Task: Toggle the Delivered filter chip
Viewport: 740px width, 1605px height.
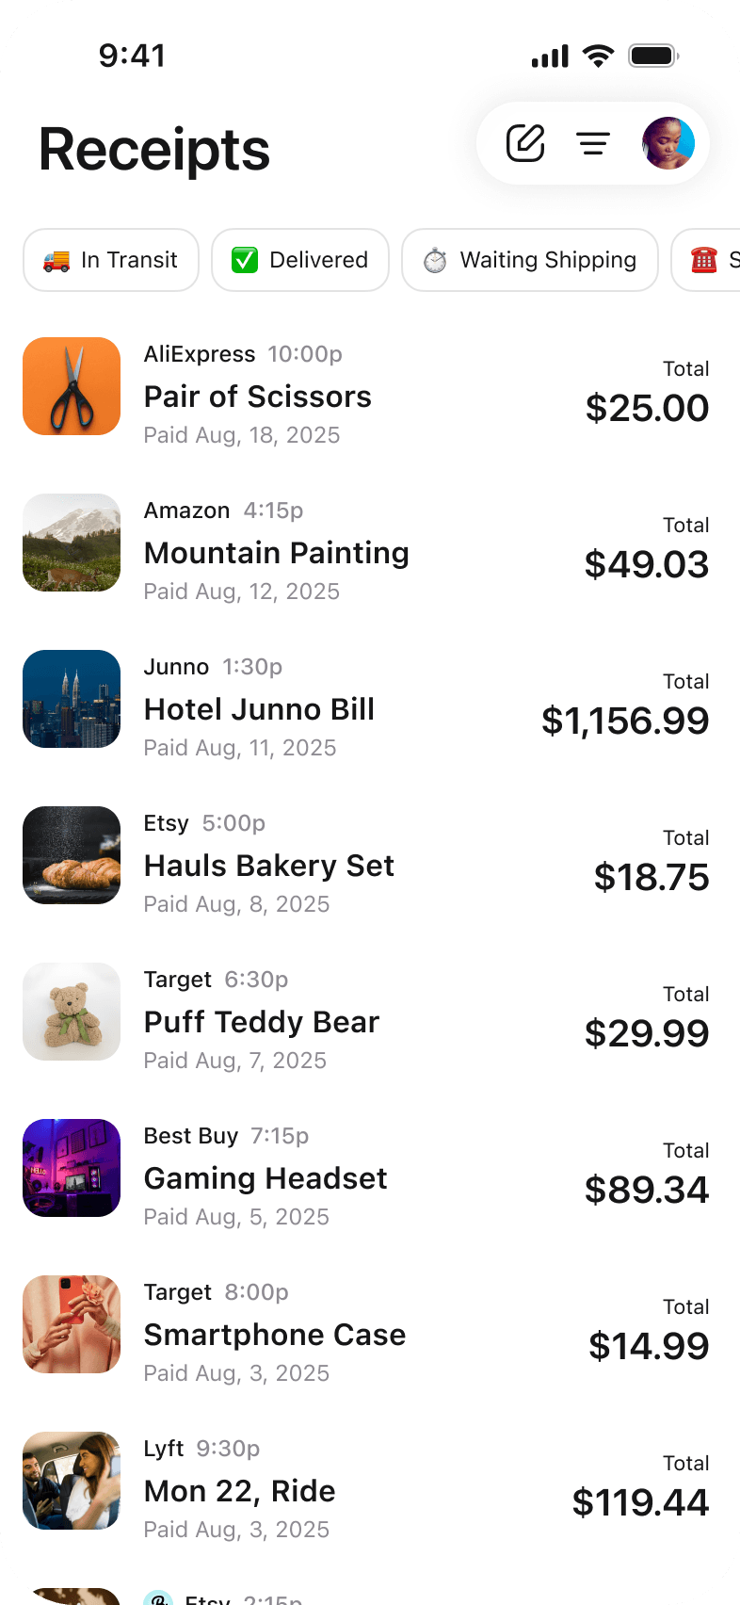Action: [300, 260]
